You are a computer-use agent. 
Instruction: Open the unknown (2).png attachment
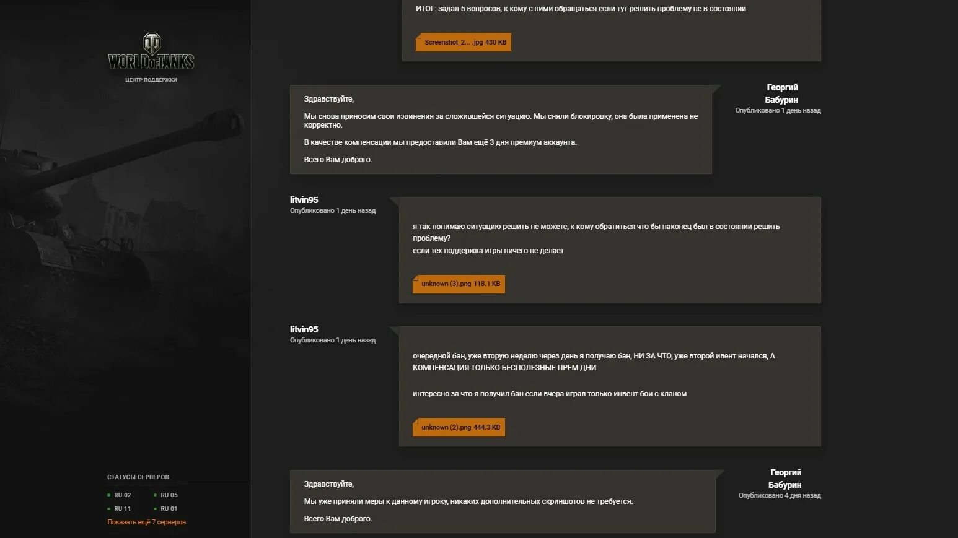click(x=459, y=427)
